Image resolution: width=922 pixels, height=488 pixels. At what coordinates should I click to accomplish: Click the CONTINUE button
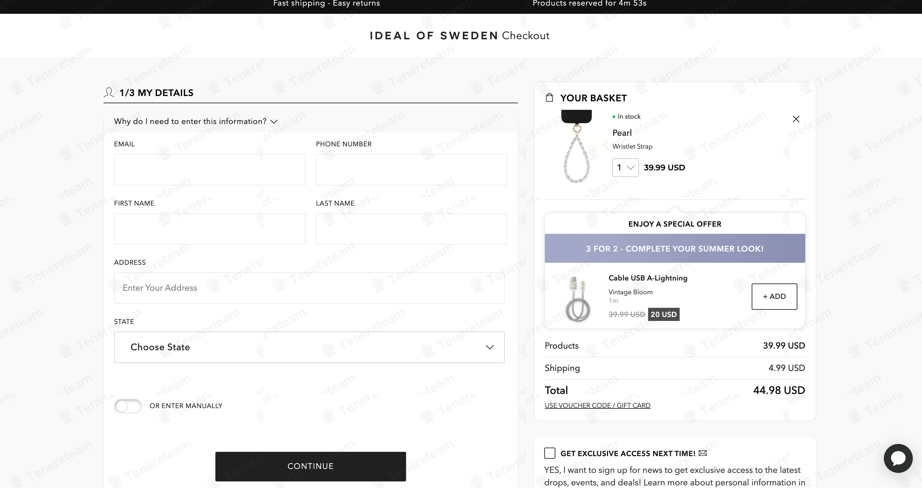[x=310, y=466]
